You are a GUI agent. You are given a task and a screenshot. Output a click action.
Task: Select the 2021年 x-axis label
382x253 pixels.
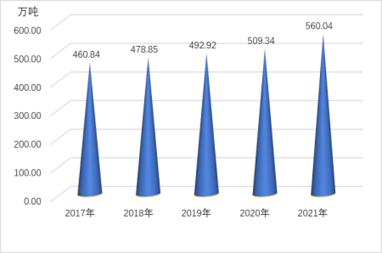(x=312, y=213)
